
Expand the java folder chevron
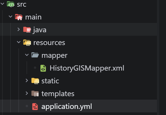coord(19,29)
